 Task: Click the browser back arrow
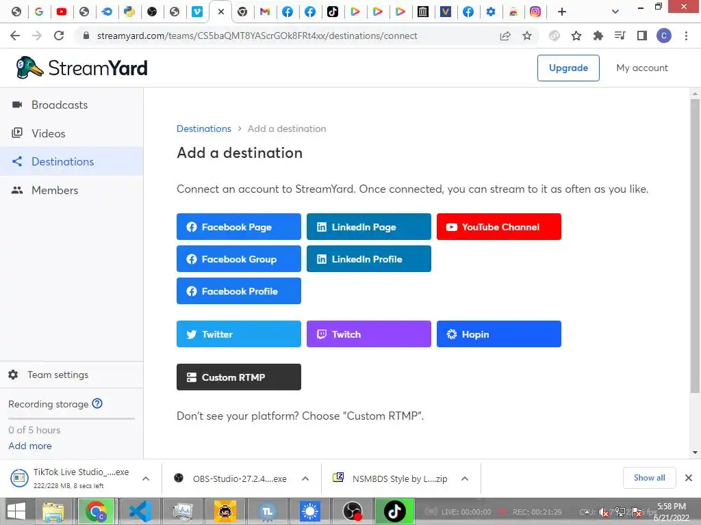pos(15,36)
